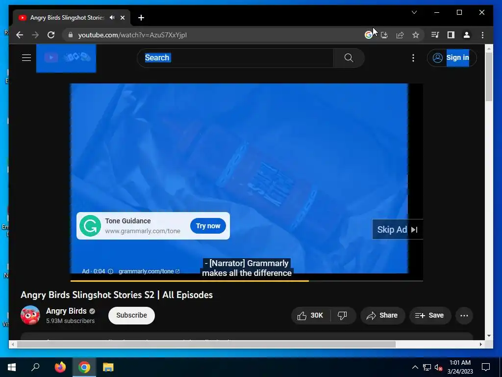This screenshot has height=377, width=502.
Task: Sign in to YouTube
Action: 452,58
